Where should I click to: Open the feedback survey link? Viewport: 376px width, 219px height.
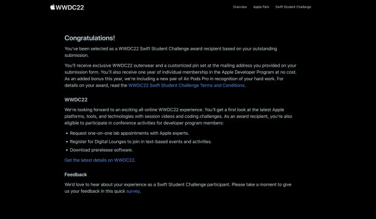point(133,191)
